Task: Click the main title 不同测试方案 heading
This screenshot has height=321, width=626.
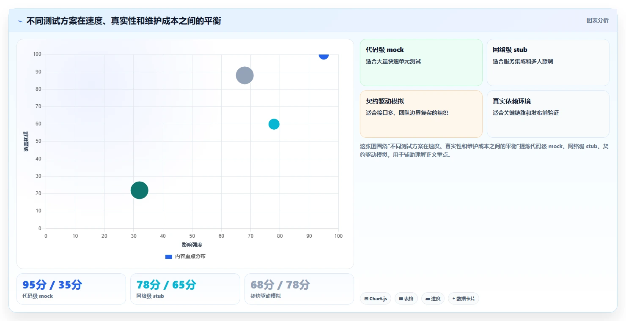Action: point(124,21)
